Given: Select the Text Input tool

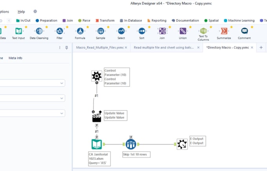Looking at the screenshot, I should tap(18, 31).
